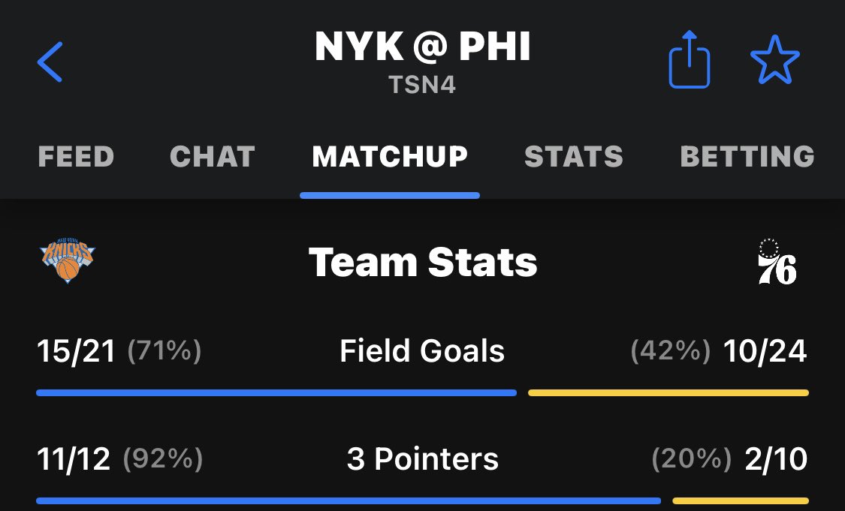Tap the back arrow icon

[x=50, y=62]
